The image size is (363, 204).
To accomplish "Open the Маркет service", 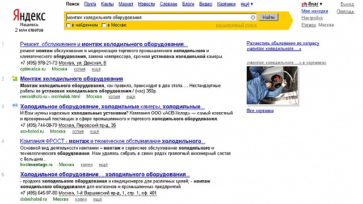I will [126, 4].
